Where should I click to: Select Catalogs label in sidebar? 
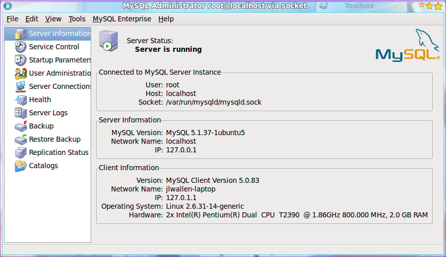point(43,166)
